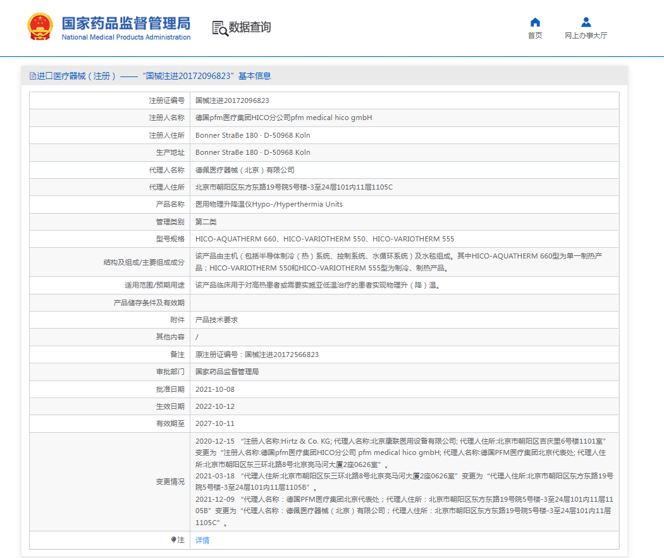Click the lightbulb icon beside 注
Screen dimensions: 664x558
click(174, 540)
